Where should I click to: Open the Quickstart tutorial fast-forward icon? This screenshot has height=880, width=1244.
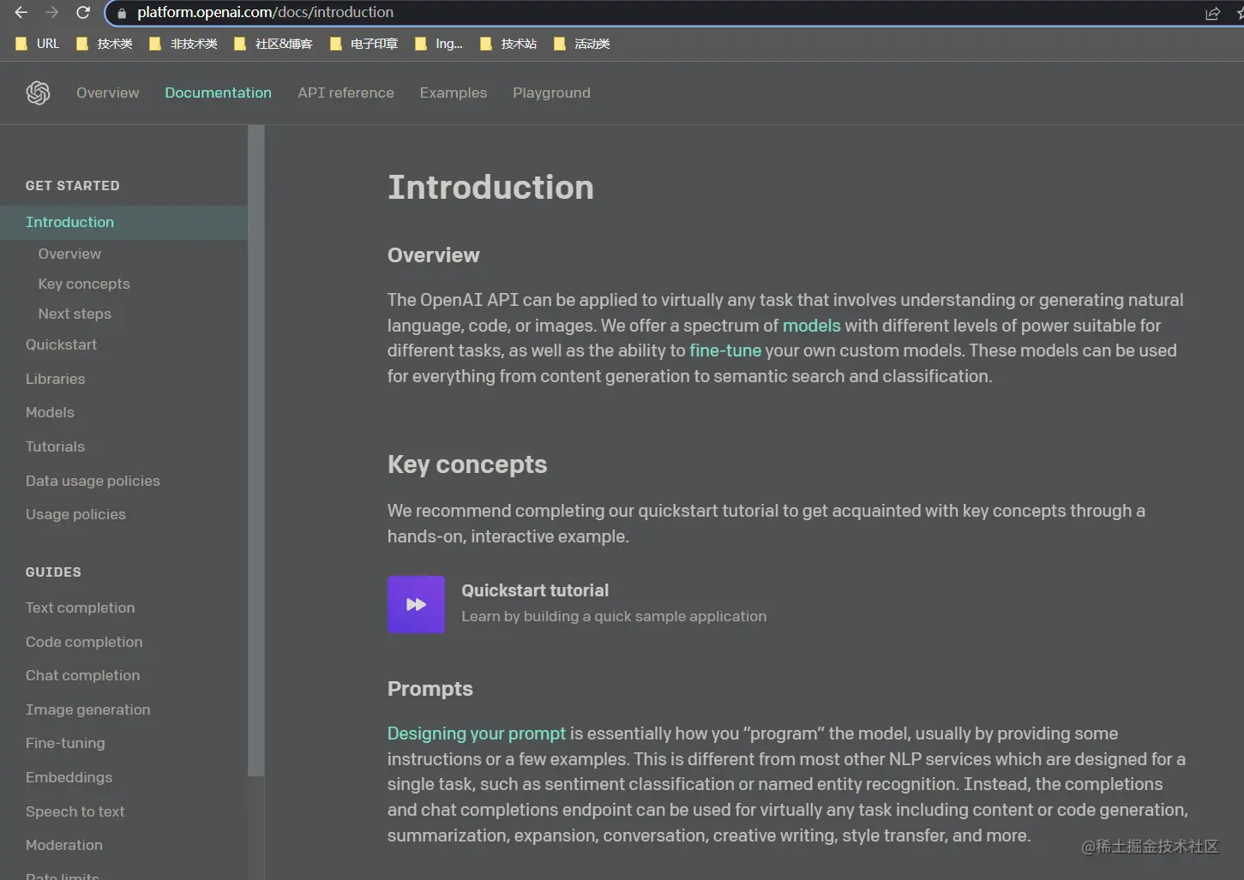tap(416, 604)
